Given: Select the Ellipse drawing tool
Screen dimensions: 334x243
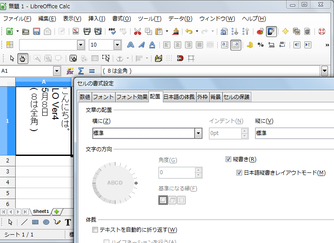Looking at the screenshot, I should [46, 222].
